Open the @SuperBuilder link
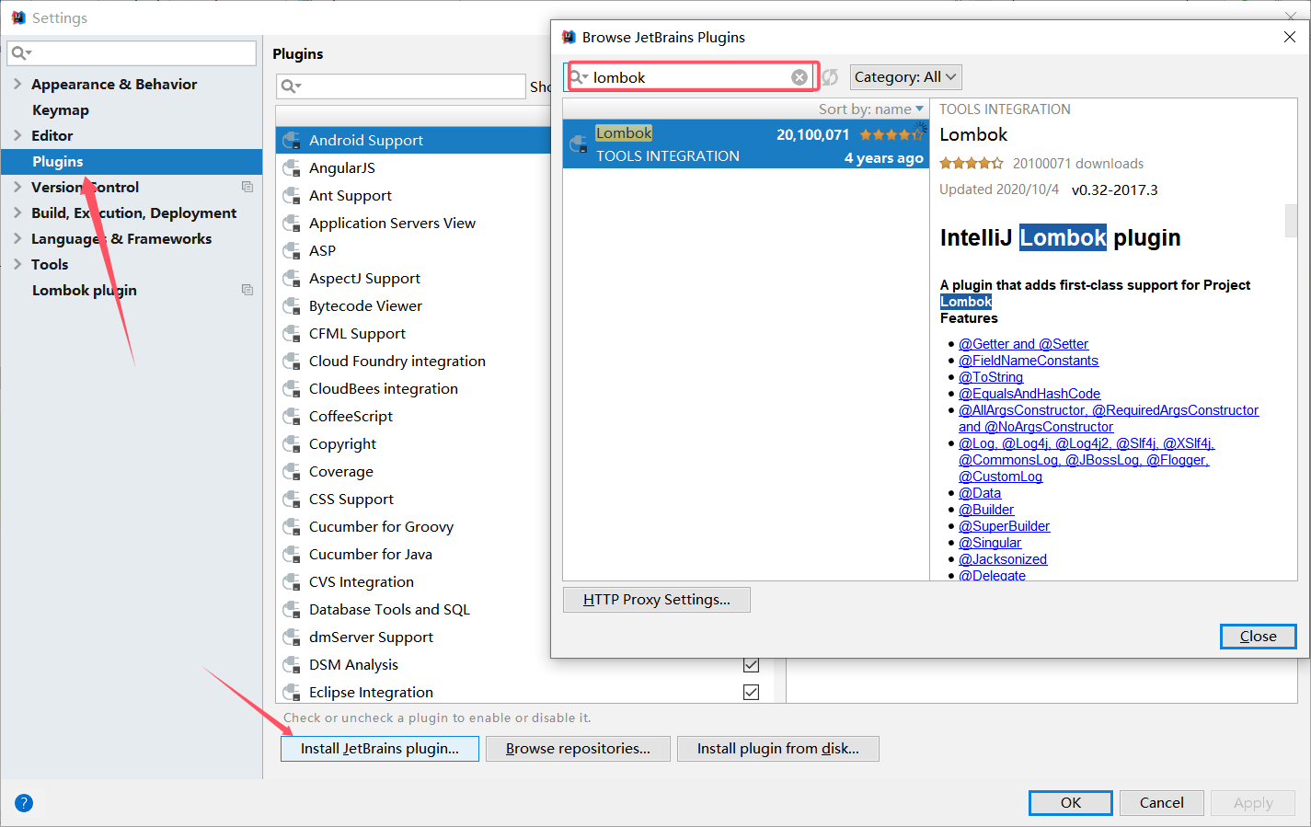The width and height of the screenshot is (1311, 827). pyautogui.click(x=1004, y=526)
